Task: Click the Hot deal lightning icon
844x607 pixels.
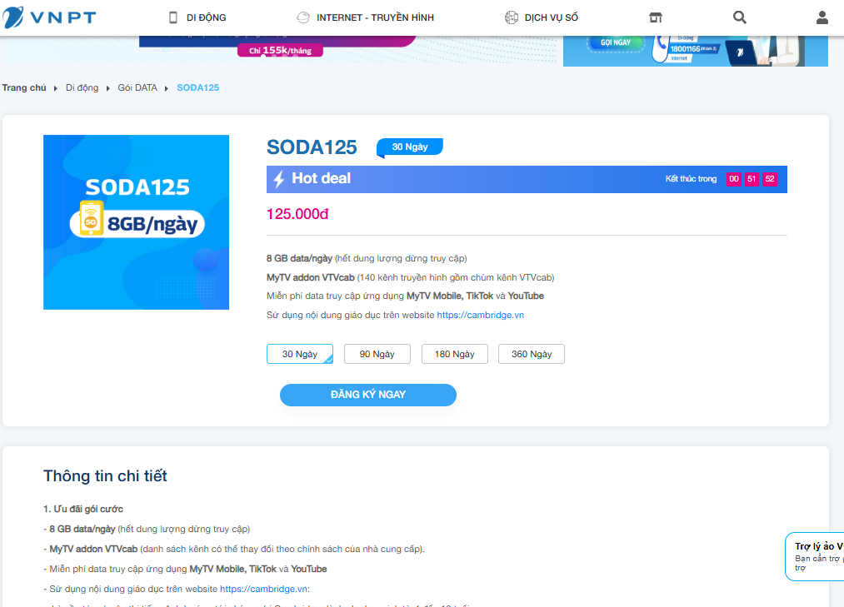Action: click(x=279, y=179)
